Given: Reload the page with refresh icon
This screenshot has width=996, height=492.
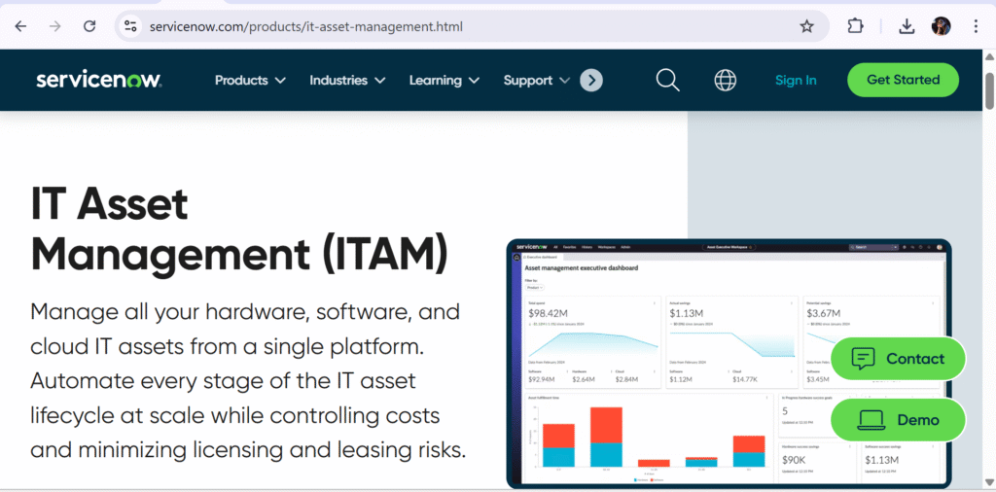Looking at the screenshot, I should coord(90,26).
